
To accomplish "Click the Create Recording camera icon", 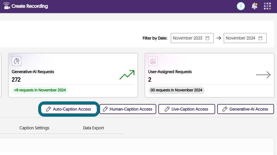I will pyautogui.click(x=7, y=6).
